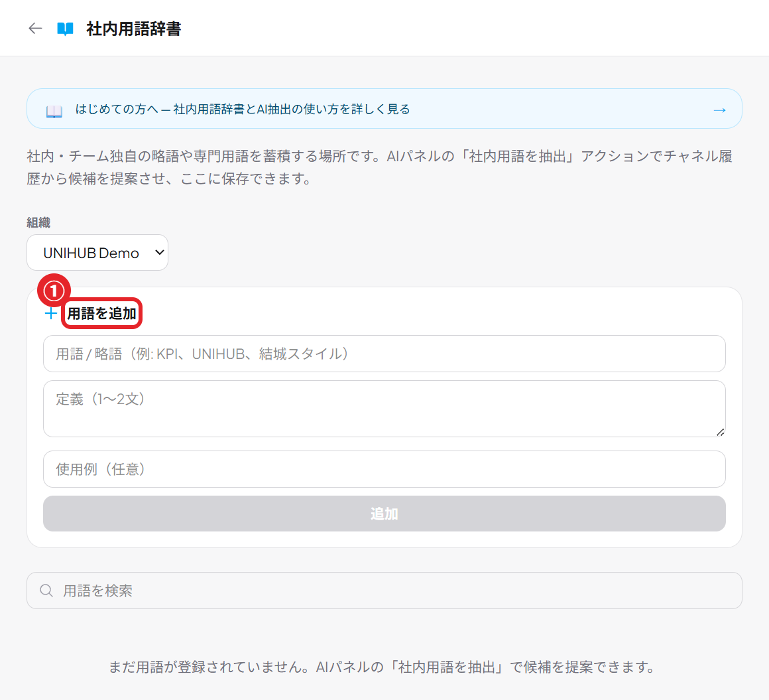Click the grey 追加 submit button
The height and width of the screenshot is (700, 769).
coord(384,514)
